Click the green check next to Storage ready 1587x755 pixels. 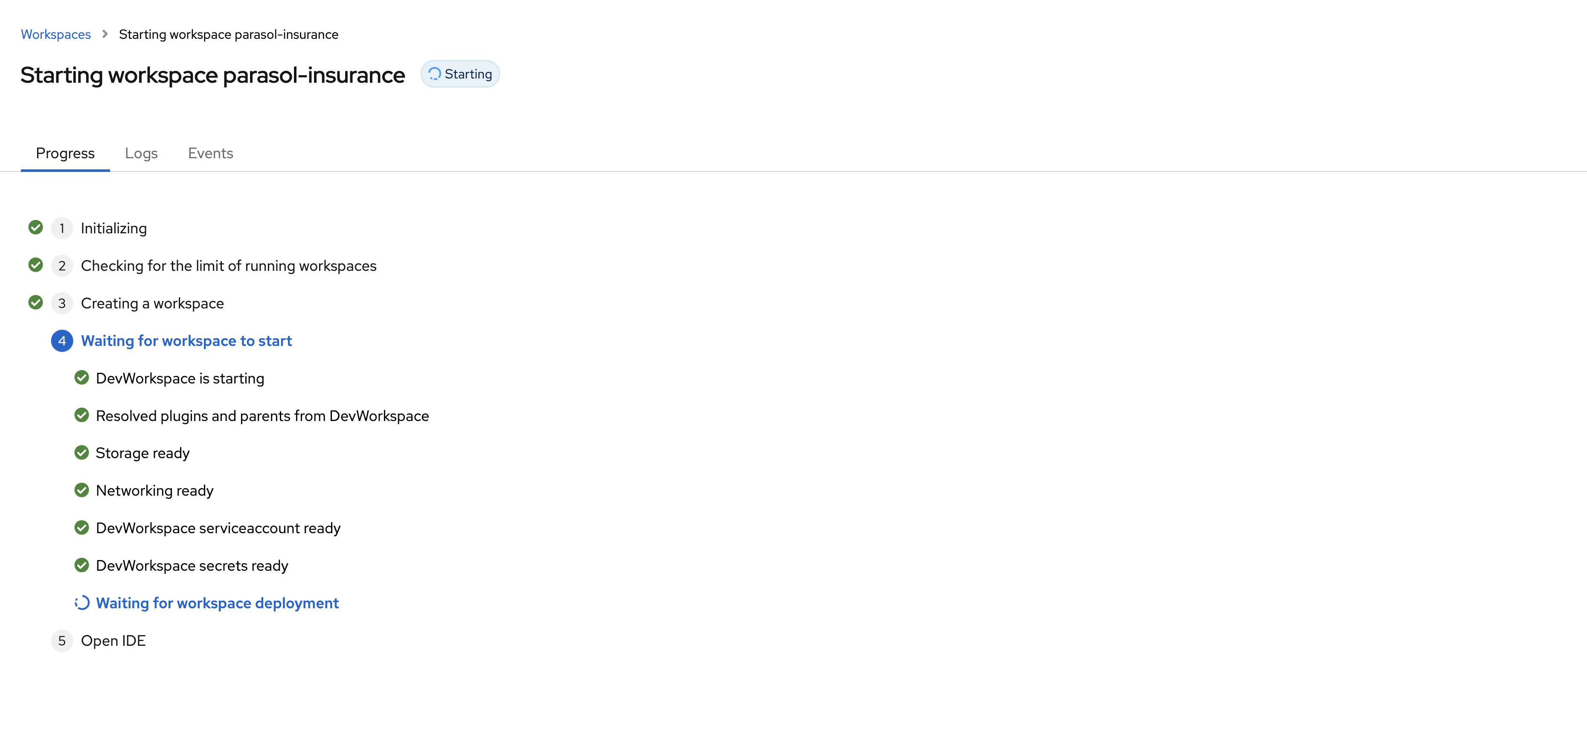tap(81, 453)
